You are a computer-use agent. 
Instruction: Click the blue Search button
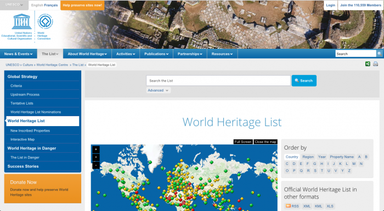click(304, 81)
